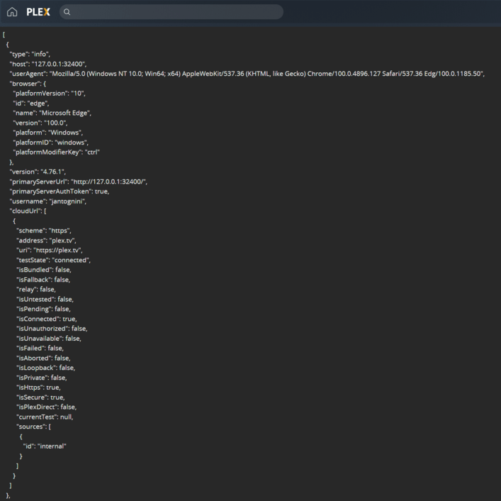Click "primaryServerAuthToken": true line
The image size is (501, 501).
(x=60, y=191)
